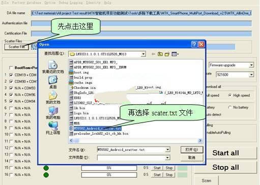
Task: Open the view menu icon in Open dialog
Action: (x=175, y=54)
